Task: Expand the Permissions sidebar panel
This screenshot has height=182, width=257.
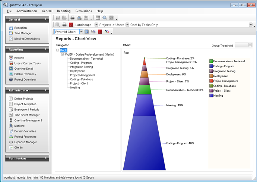Action: 45,158
